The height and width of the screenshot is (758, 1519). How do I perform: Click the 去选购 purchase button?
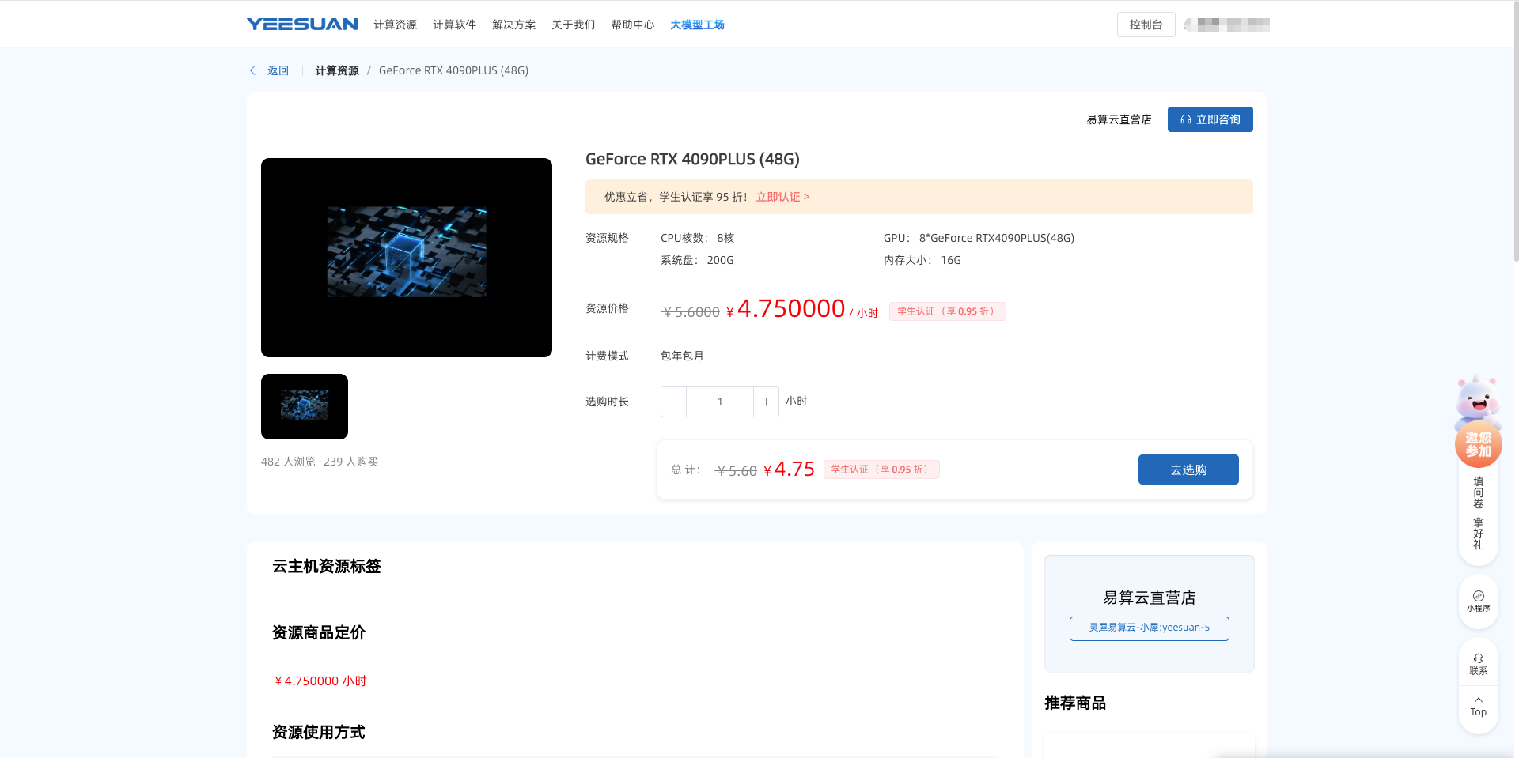(1188, 470)
